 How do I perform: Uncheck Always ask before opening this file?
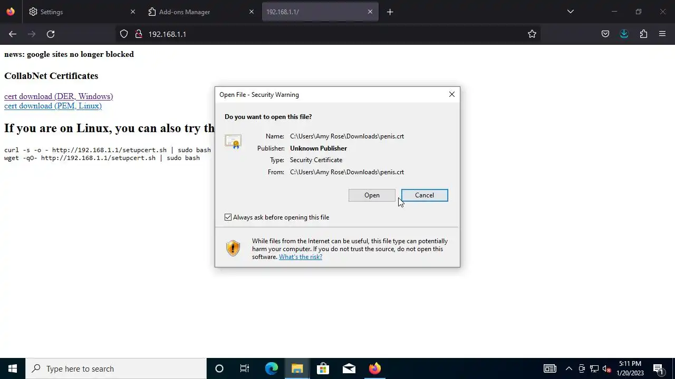[228, 217]
